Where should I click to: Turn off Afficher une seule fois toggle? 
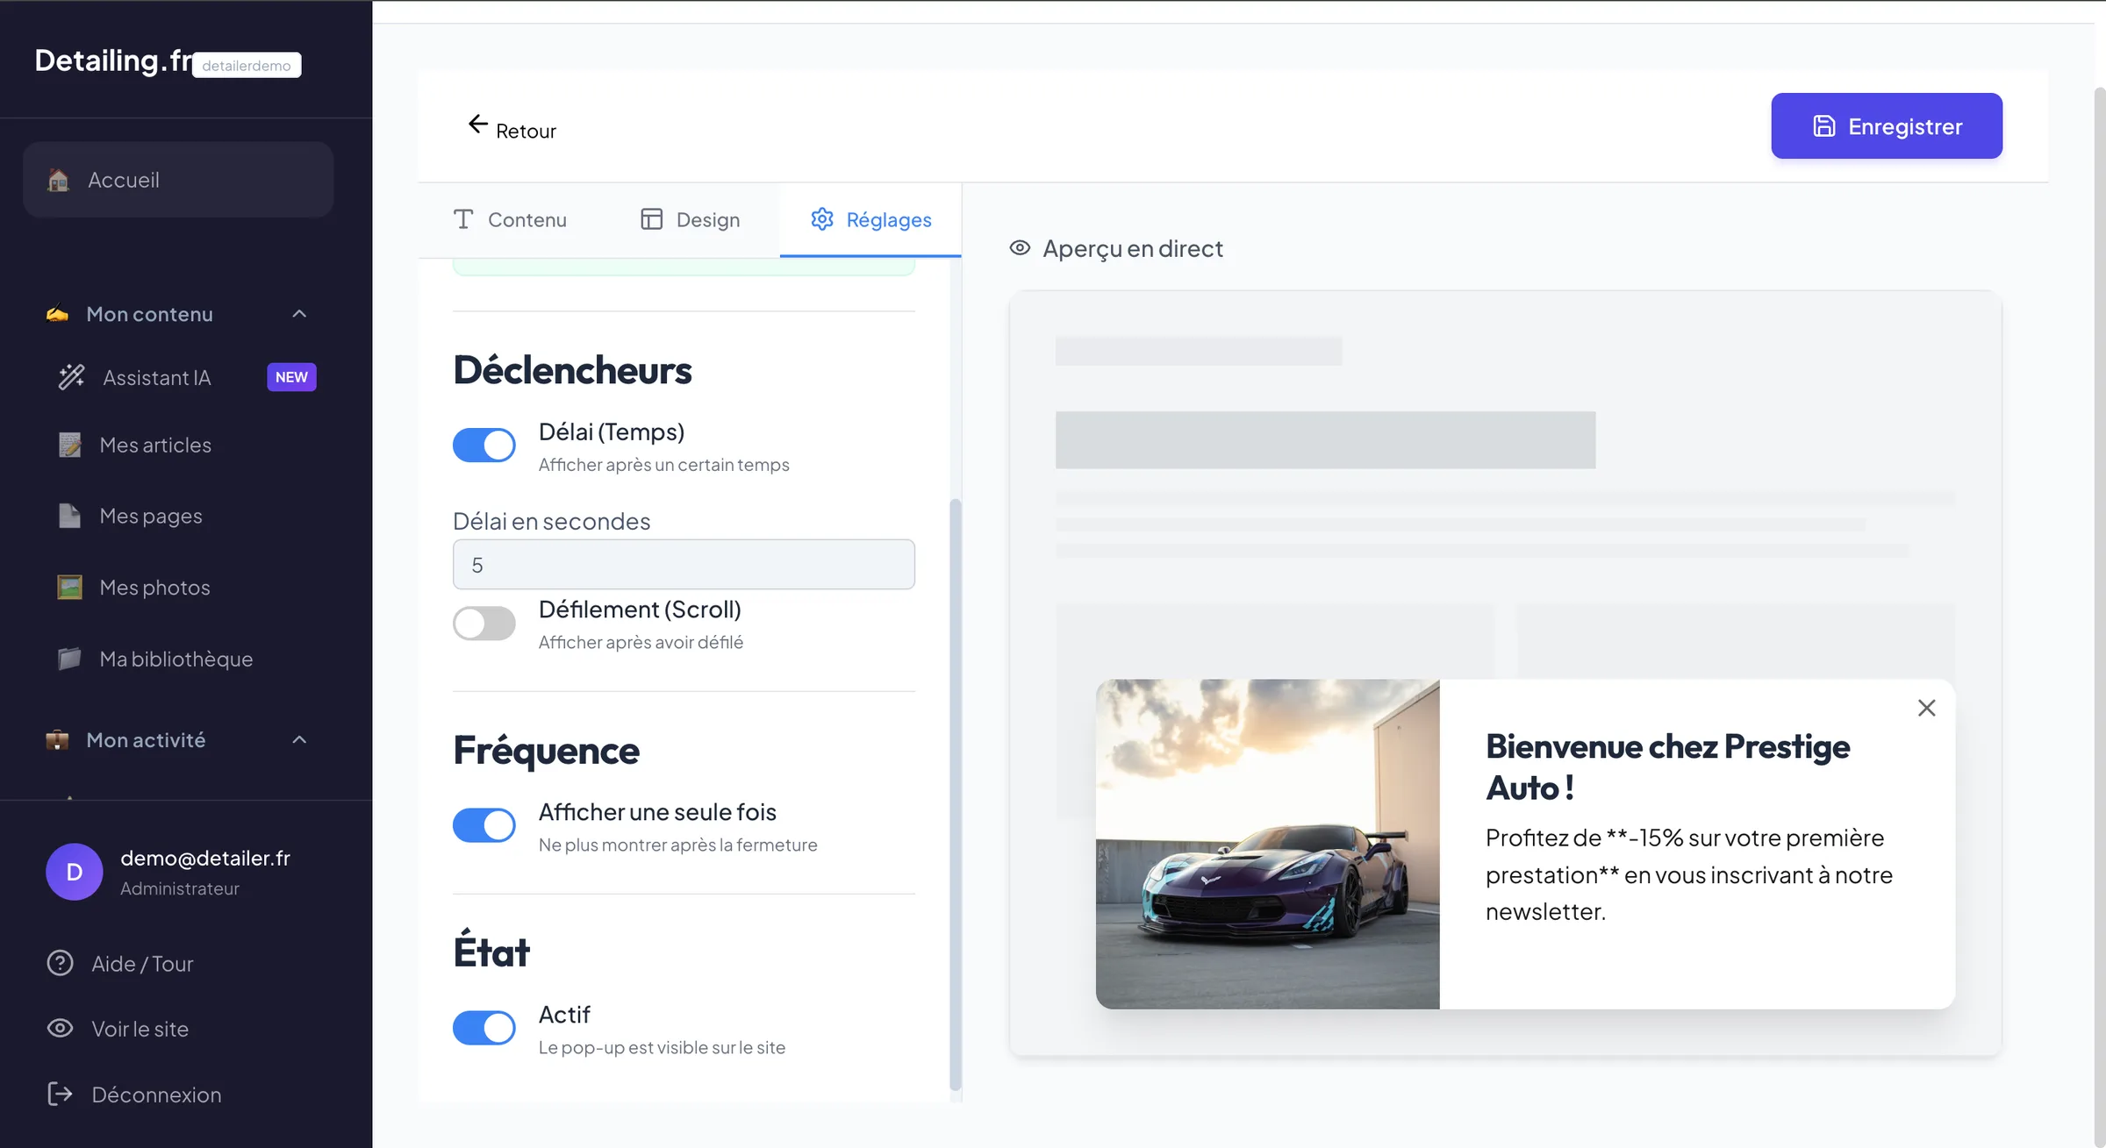(484, 825)
